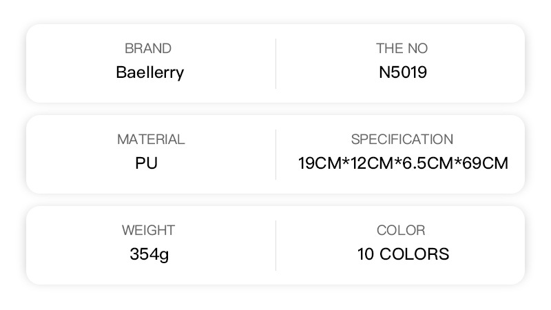Click the 12CM portion of the specification
The image size is (551, 310).
(371, 163)
